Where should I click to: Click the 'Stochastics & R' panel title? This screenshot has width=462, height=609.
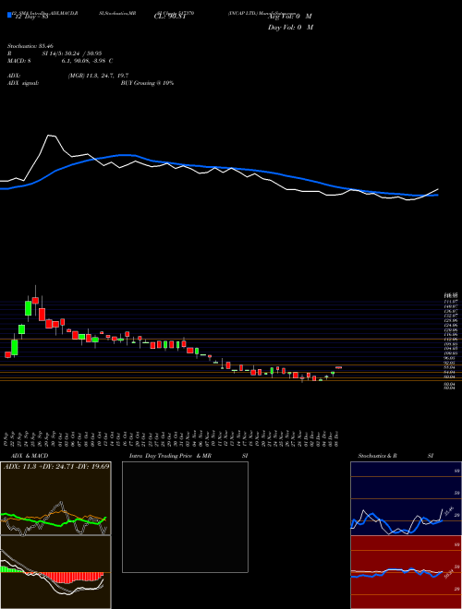pos(378,456)
